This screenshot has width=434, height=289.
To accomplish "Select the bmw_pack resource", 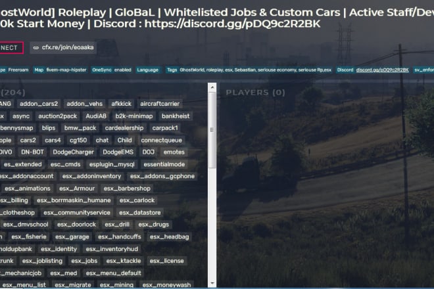I will [x=80, y=128].
